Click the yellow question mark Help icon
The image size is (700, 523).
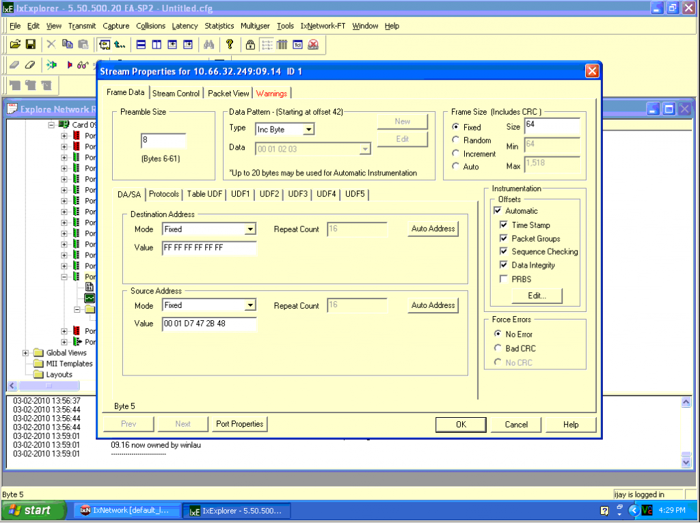[230, 44]
